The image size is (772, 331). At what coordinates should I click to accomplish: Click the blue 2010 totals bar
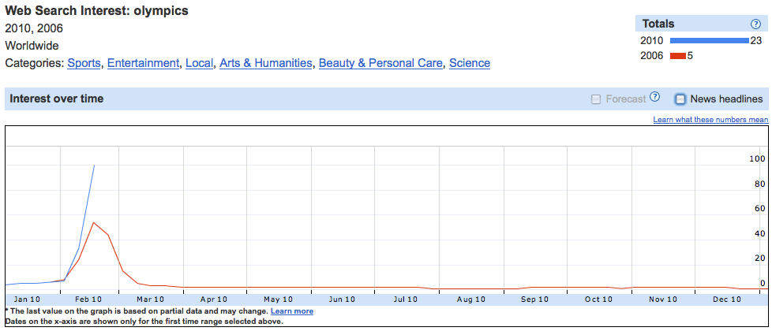pyautogui.click(x=708, y=40)
